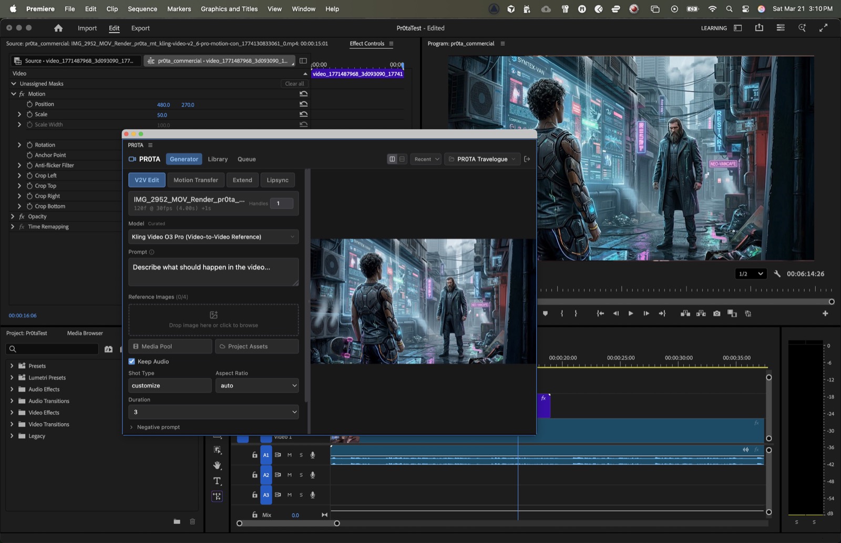
Task: Open the Markers menu in the menu bar
Action: [179, 9]
